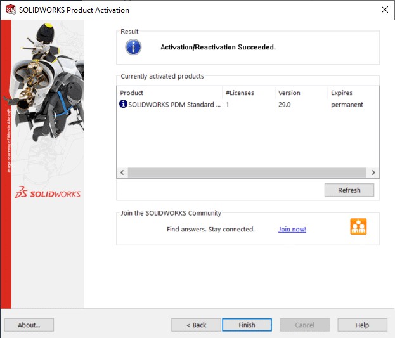Open Help for product activation
The height and width of the screenshot is (338, 395).
(361, 325)
